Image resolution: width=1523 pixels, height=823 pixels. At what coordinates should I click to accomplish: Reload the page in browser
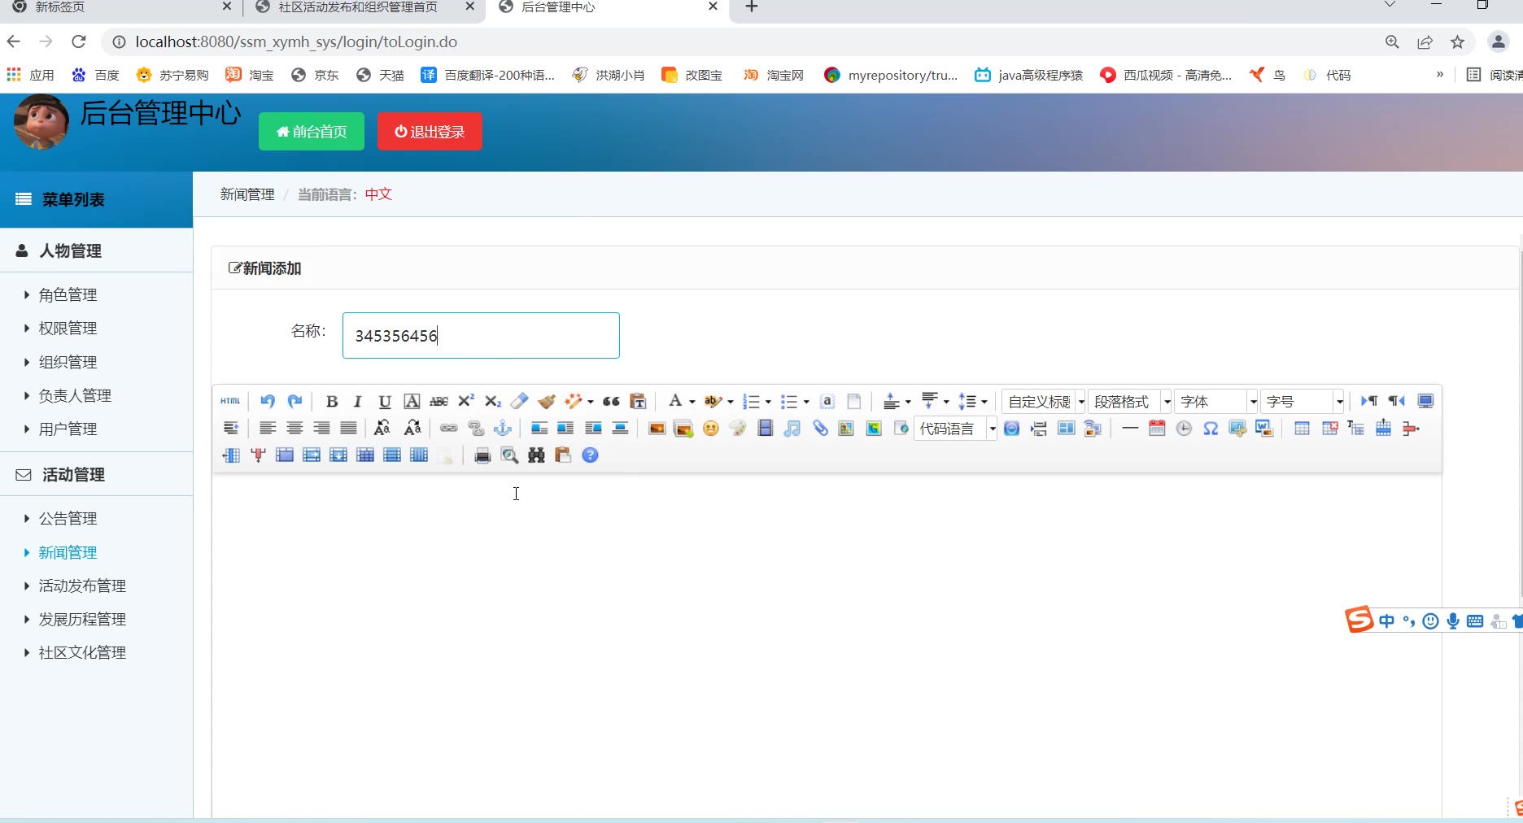point(78,41)
